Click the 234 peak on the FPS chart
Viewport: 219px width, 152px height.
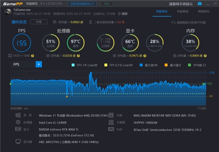[91, 73]
